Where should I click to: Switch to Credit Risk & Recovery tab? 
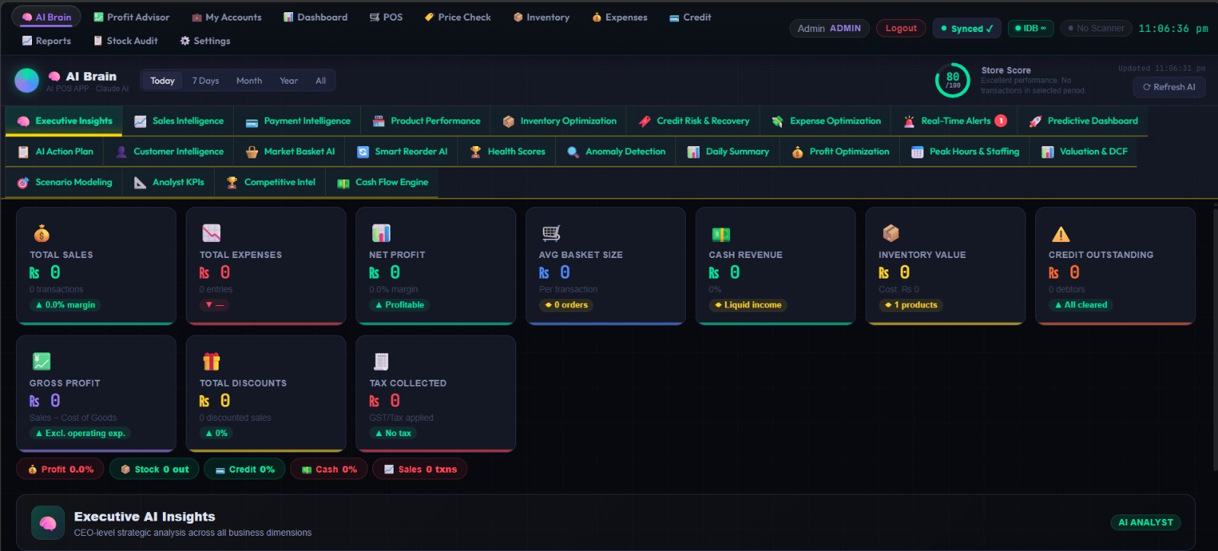693,121
